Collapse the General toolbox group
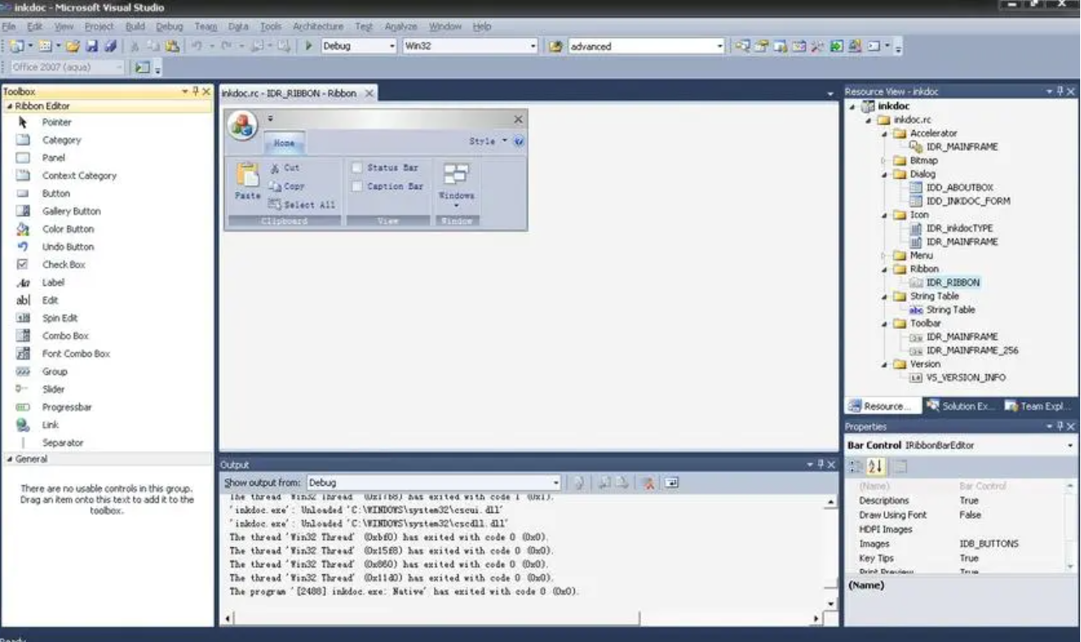The height and width of the screenshot is (642, 1081). click(x=9, y=459)
